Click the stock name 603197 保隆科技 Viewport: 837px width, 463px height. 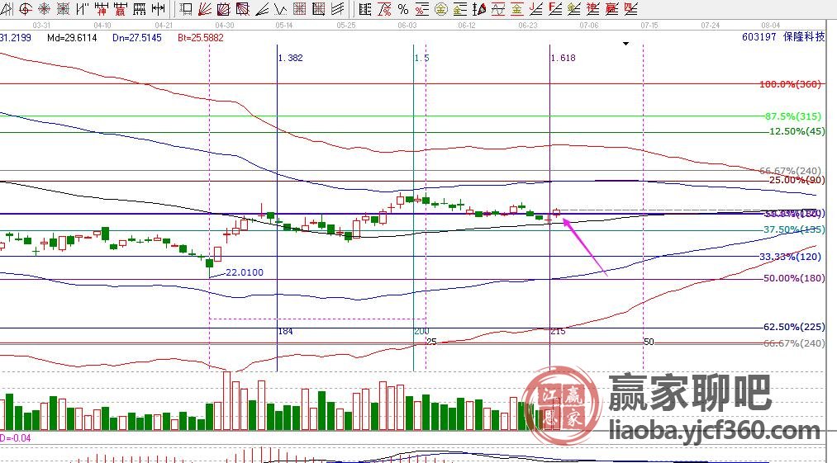point(783,37)
